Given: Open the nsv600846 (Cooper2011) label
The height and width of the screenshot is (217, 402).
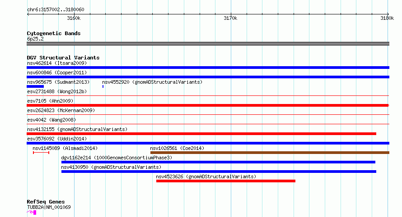Looking at the screenshot, I should [x=57, y=72].
